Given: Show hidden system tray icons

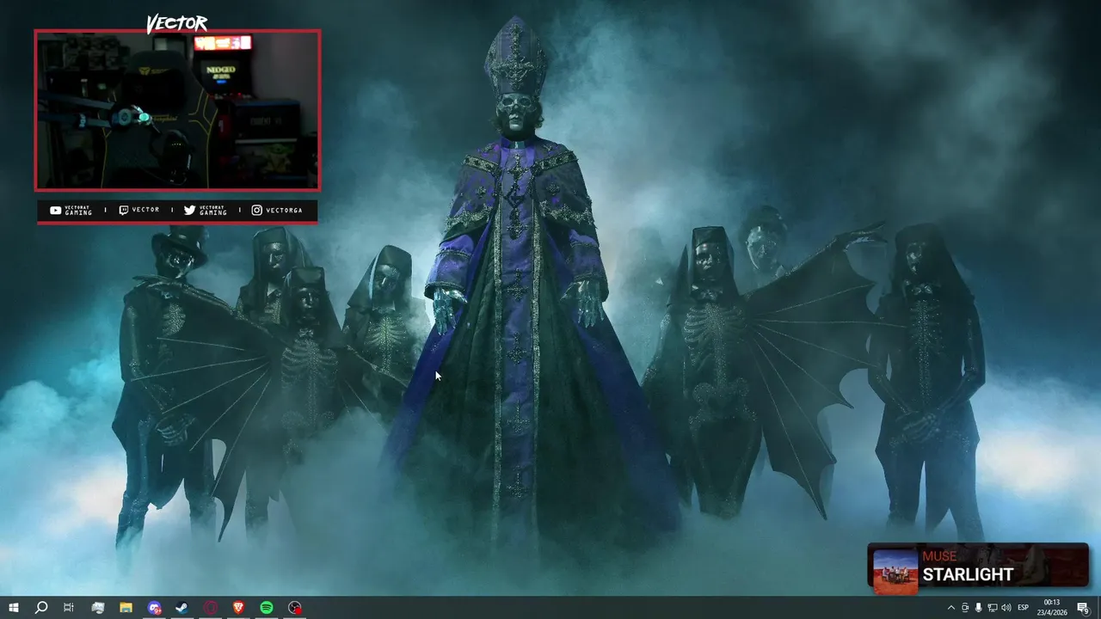Looking at the screenshot, I should click(950, 608).
